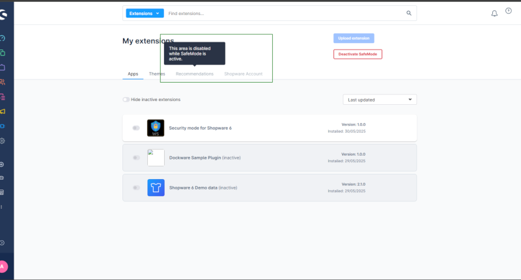
Task: Click the Version: 2.1.0 text
Action: click(354, 184)
